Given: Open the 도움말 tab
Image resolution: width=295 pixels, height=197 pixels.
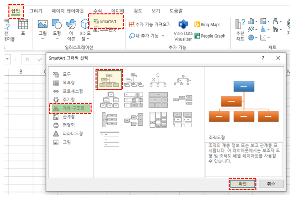Looking at the screenshot, I should click(176, 11).
